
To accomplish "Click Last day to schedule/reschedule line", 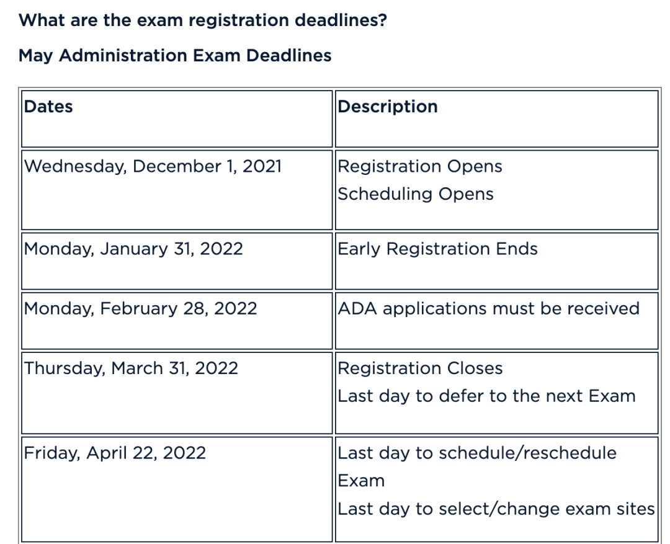I will [x=477, y=453].
